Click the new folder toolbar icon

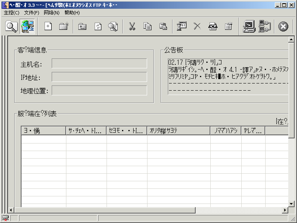(64, 27)
